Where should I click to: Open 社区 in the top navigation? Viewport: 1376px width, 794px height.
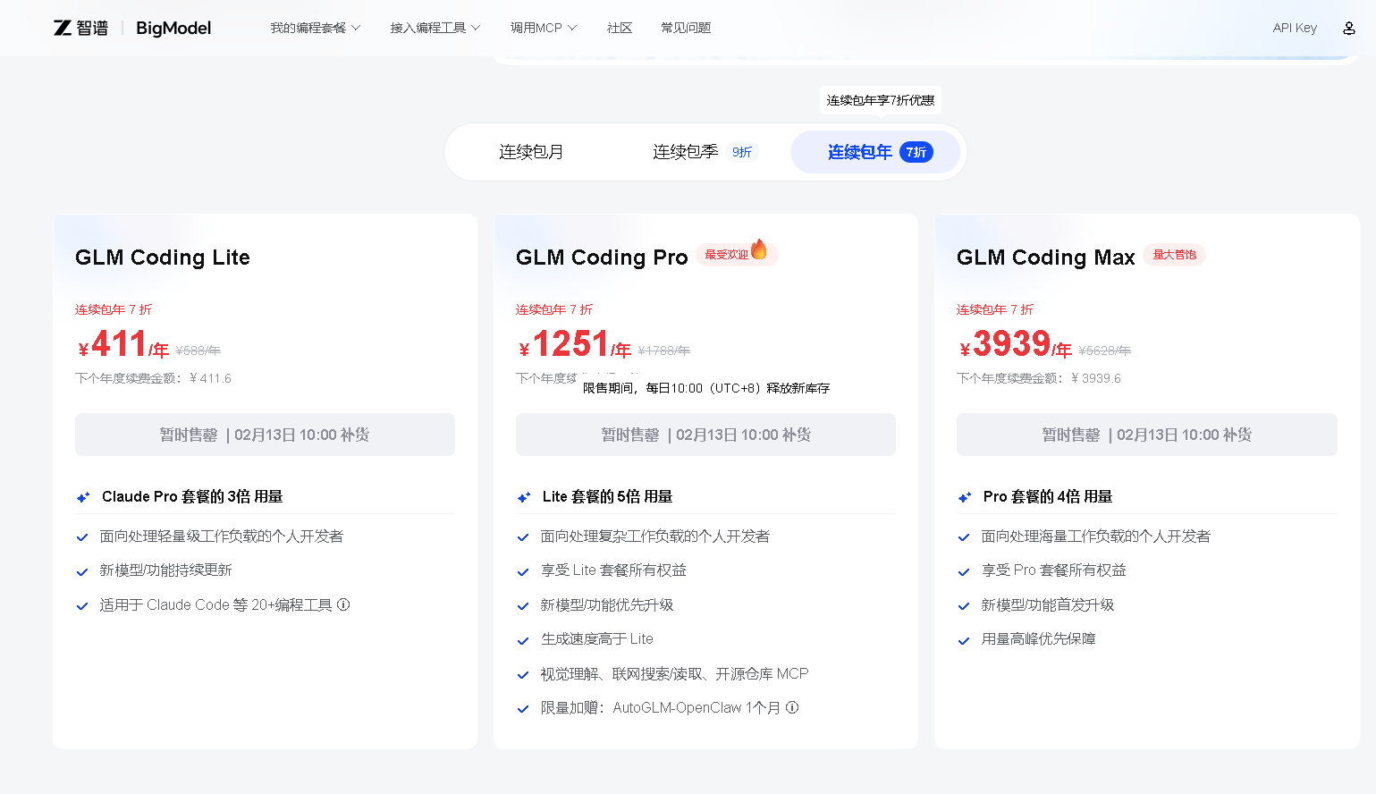tap(620, 28)
